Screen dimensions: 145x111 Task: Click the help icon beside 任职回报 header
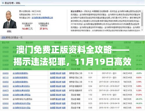pyautogui.click(x=143, y=43)
